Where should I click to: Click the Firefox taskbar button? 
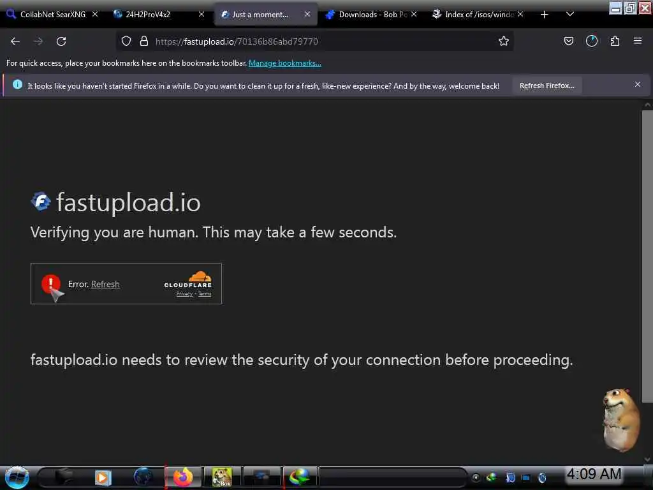tap(183, 477)
